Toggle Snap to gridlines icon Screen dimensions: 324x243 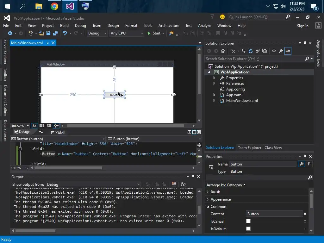49,126
